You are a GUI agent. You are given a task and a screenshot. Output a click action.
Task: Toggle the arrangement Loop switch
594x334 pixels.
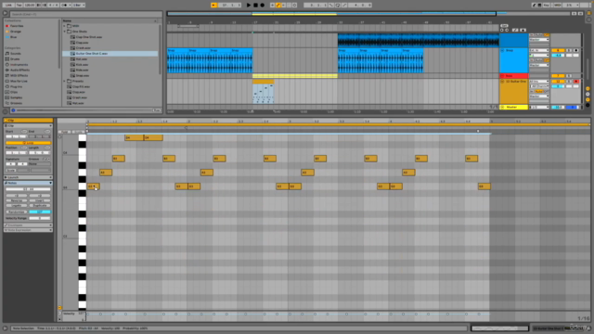pos(338,6)
